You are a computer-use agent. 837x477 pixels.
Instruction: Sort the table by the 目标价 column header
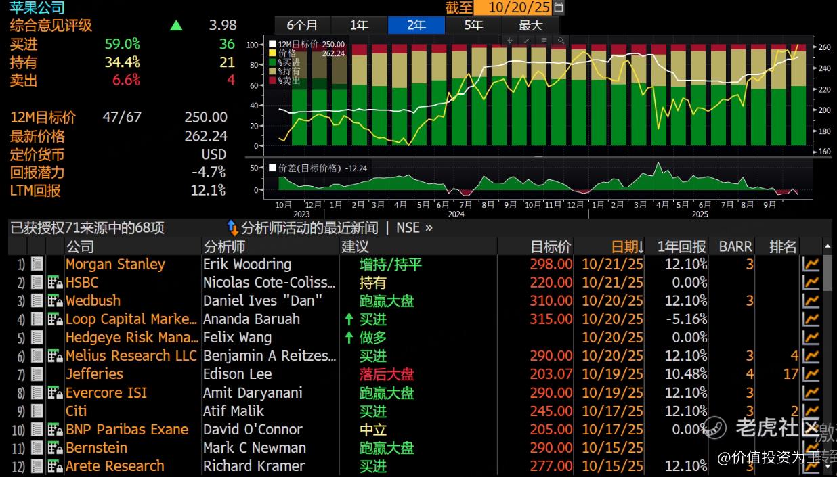pos(551,246)
